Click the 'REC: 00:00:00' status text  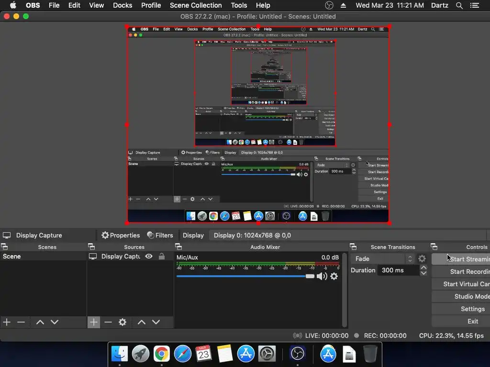pyautogui.click(x=385, y=336)
